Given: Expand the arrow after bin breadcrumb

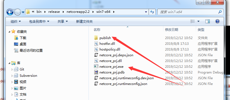Looking at the screenshot, I should tap(45, 12).
